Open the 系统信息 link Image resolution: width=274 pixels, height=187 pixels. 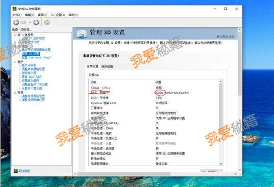click(x=24, y=171)
